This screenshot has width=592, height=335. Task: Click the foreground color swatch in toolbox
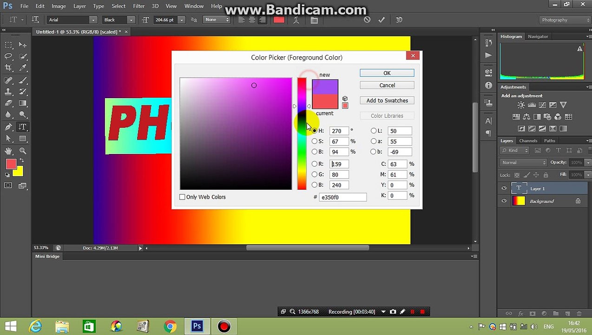pyautogui.click(x=11, y=164)
